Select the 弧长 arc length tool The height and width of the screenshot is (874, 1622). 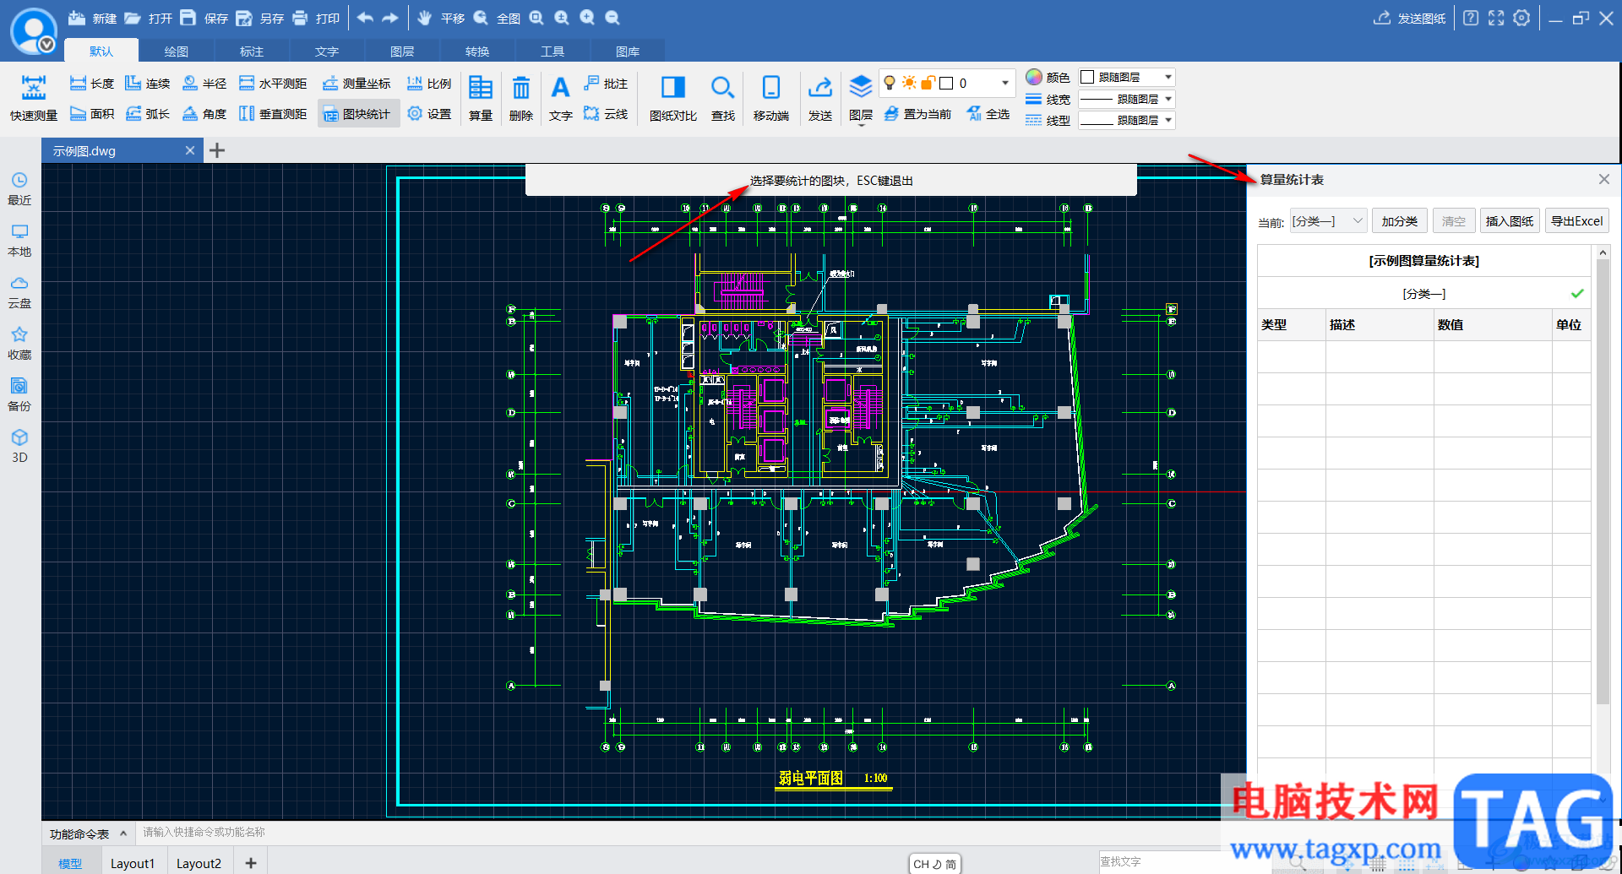148,114
